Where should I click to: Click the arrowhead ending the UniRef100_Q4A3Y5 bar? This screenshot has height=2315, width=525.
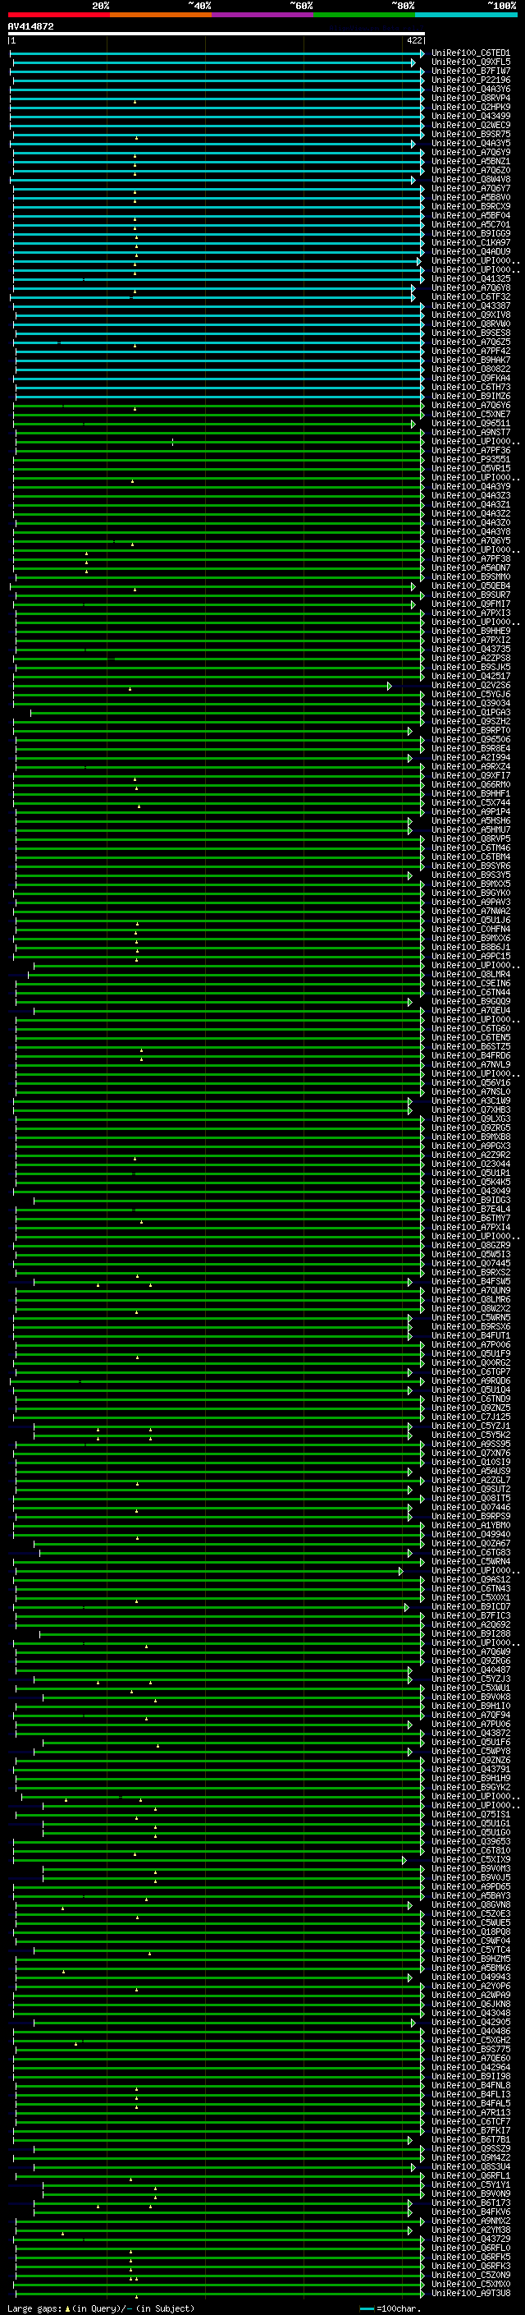click(413, 144)
